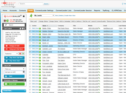Click Hang up & Dial Next button
This screenshot has height=93, width=126.
[x=14, y=49]
